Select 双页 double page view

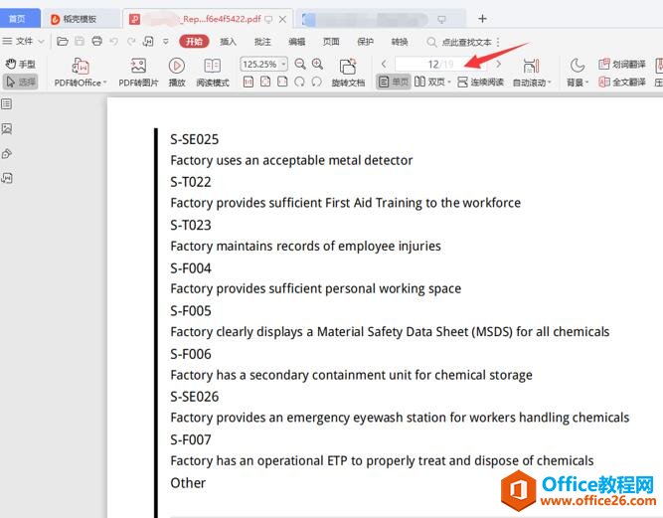coord(432,82)
